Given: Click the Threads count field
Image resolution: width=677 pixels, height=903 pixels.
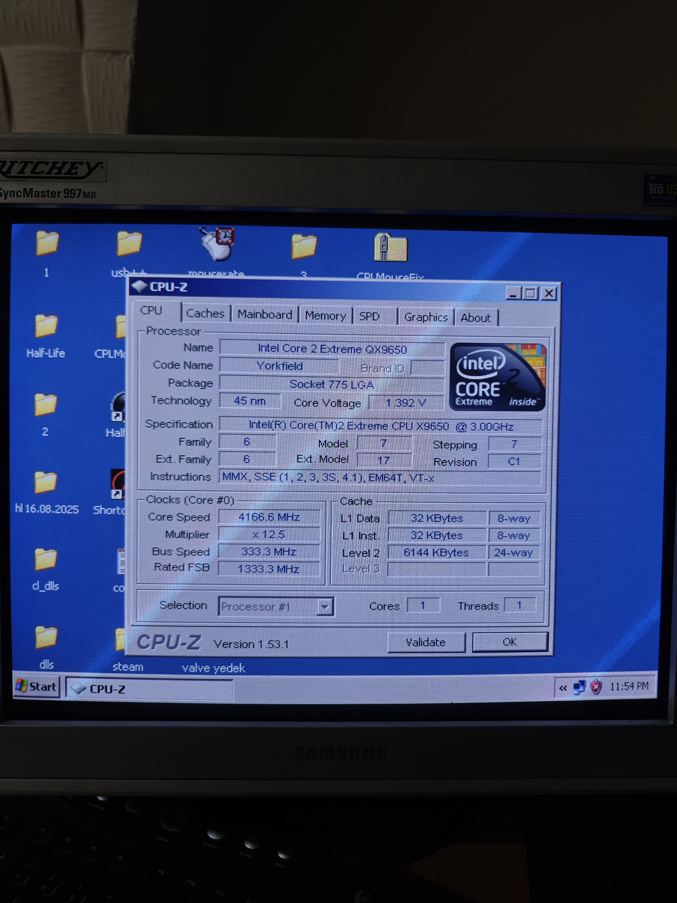Looking at the screenshot, I should (519, 605).
